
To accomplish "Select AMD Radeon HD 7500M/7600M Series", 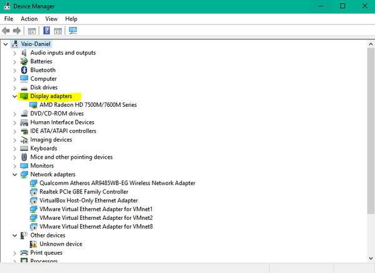I will (x=87, y=105).
